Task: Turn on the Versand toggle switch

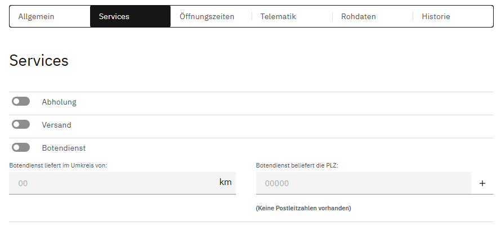Action: pos(21,124)
